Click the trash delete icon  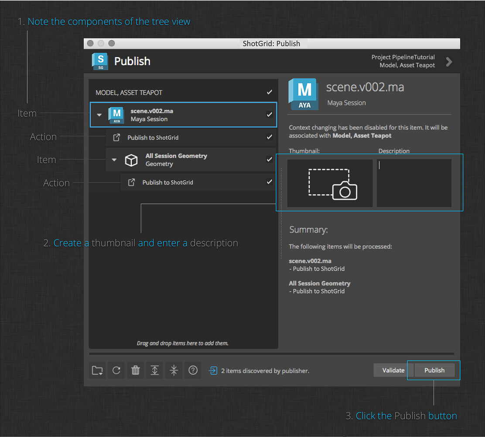tap(136, 371)
